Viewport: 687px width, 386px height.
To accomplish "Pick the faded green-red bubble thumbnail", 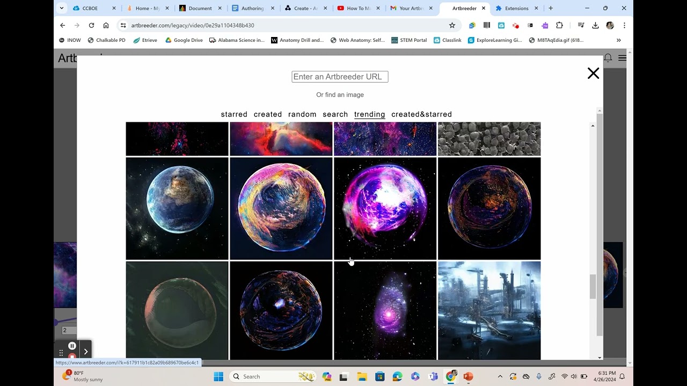I will [x=177, y=310].
